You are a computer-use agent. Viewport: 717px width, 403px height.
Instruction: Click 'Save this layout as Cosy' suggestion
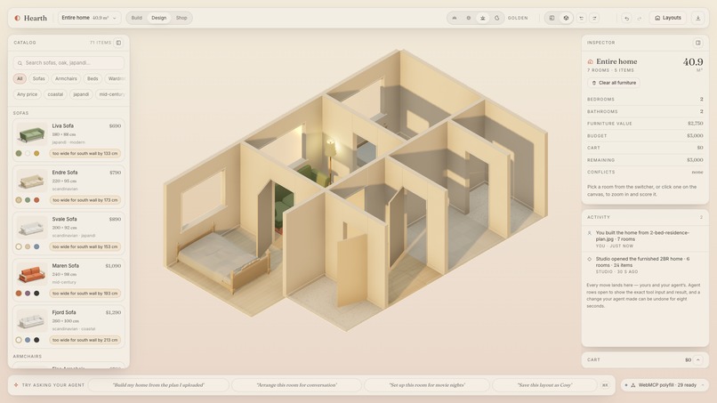click(544, 385)
